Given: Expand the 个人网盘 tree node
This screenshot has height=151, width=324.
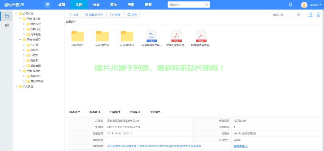Looking at the screenshot, I should point(16,86).
